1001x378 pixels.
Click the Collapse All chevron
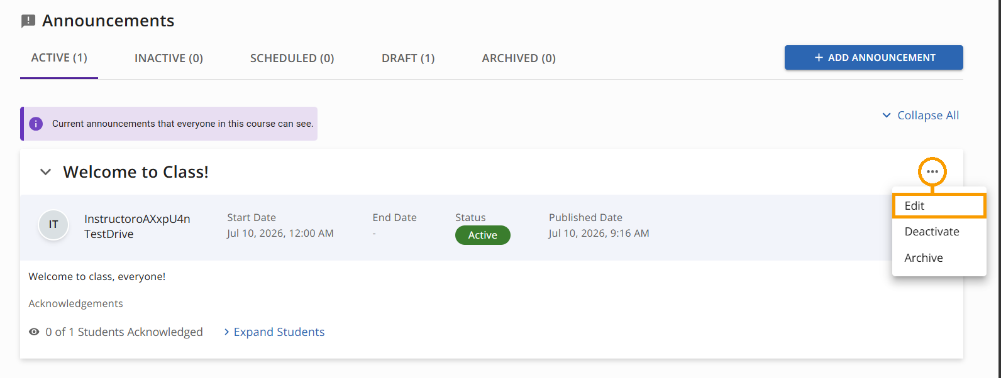point(887,116)
